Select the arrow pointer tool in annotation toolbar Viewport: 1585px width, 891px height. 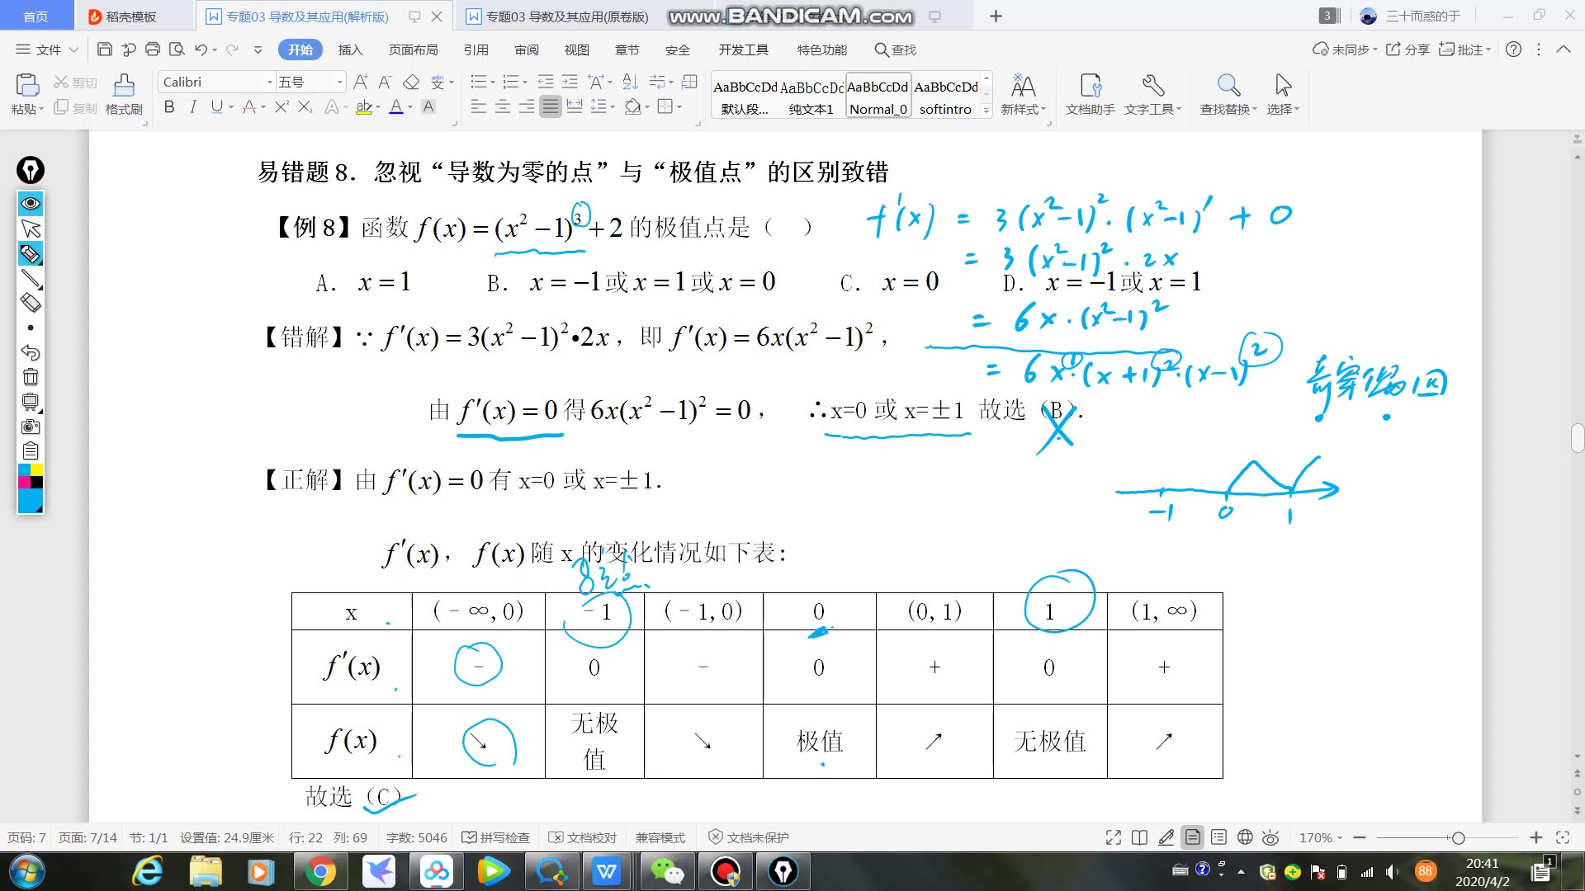[31, 229]
